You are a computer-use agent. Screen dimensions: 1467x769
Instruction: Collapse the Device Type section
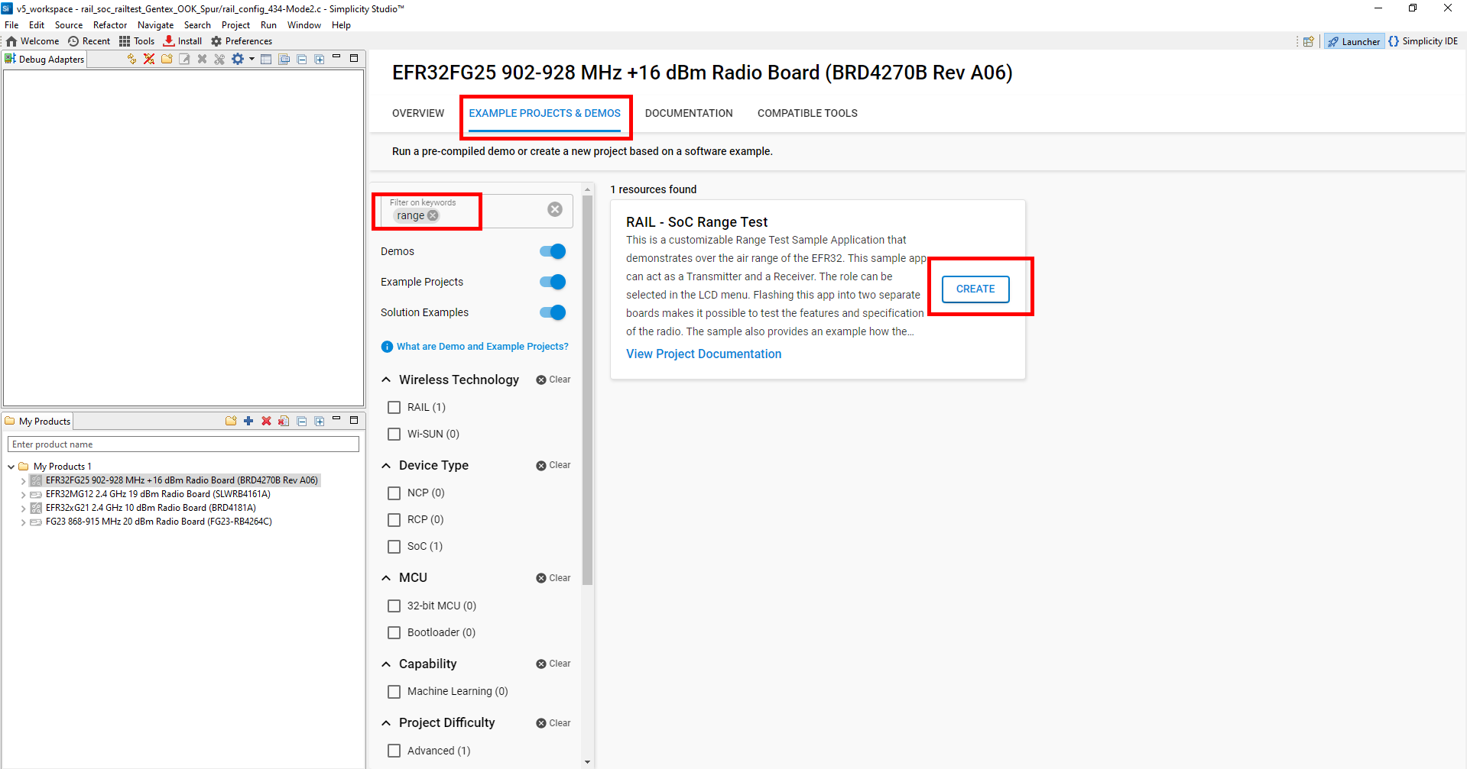tap(386, 465)
